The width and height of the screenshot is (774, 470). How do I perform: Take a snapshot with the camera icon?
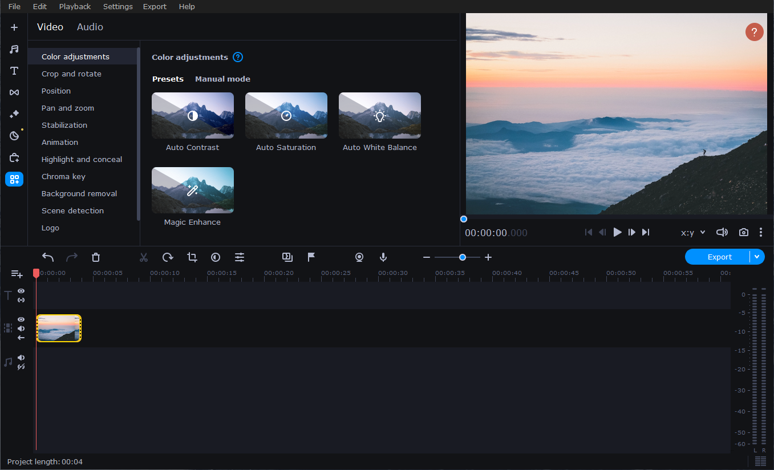(743, 232)
